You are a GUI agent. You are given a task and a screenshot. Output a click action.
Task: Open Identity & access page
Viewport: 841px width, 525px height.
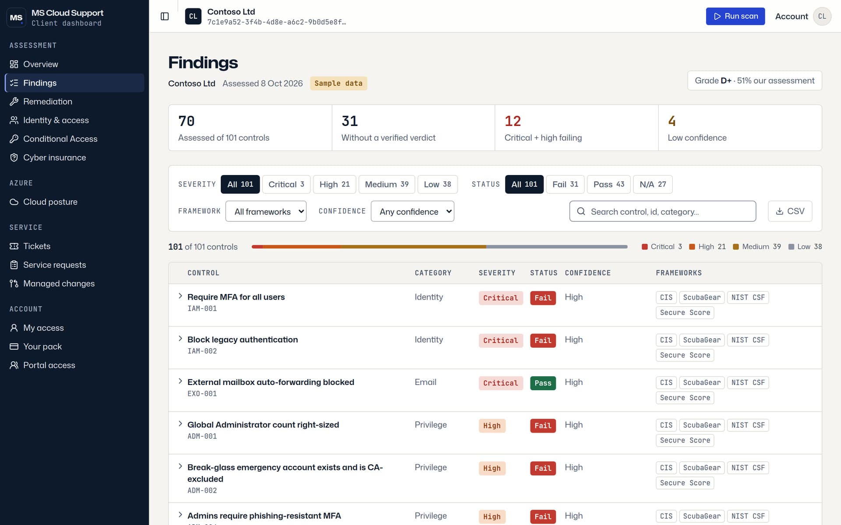click(x=74, y=120)
